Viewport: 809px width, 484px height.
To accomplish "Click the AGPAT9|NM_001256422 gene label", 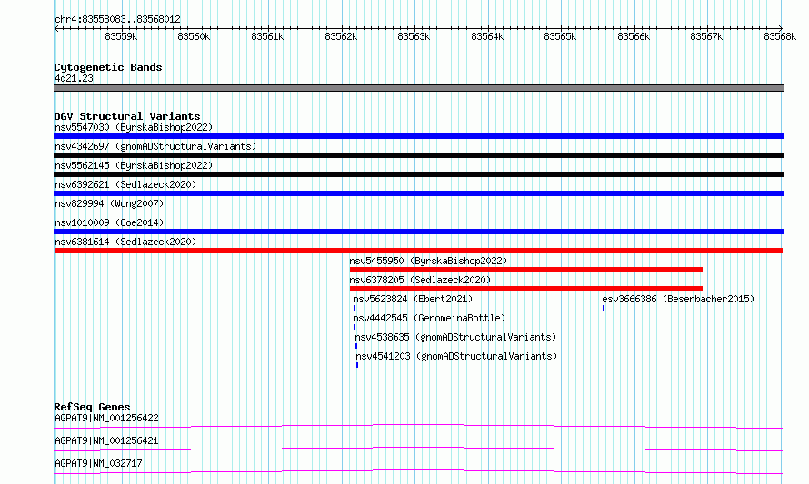I will tap(106, 418).
